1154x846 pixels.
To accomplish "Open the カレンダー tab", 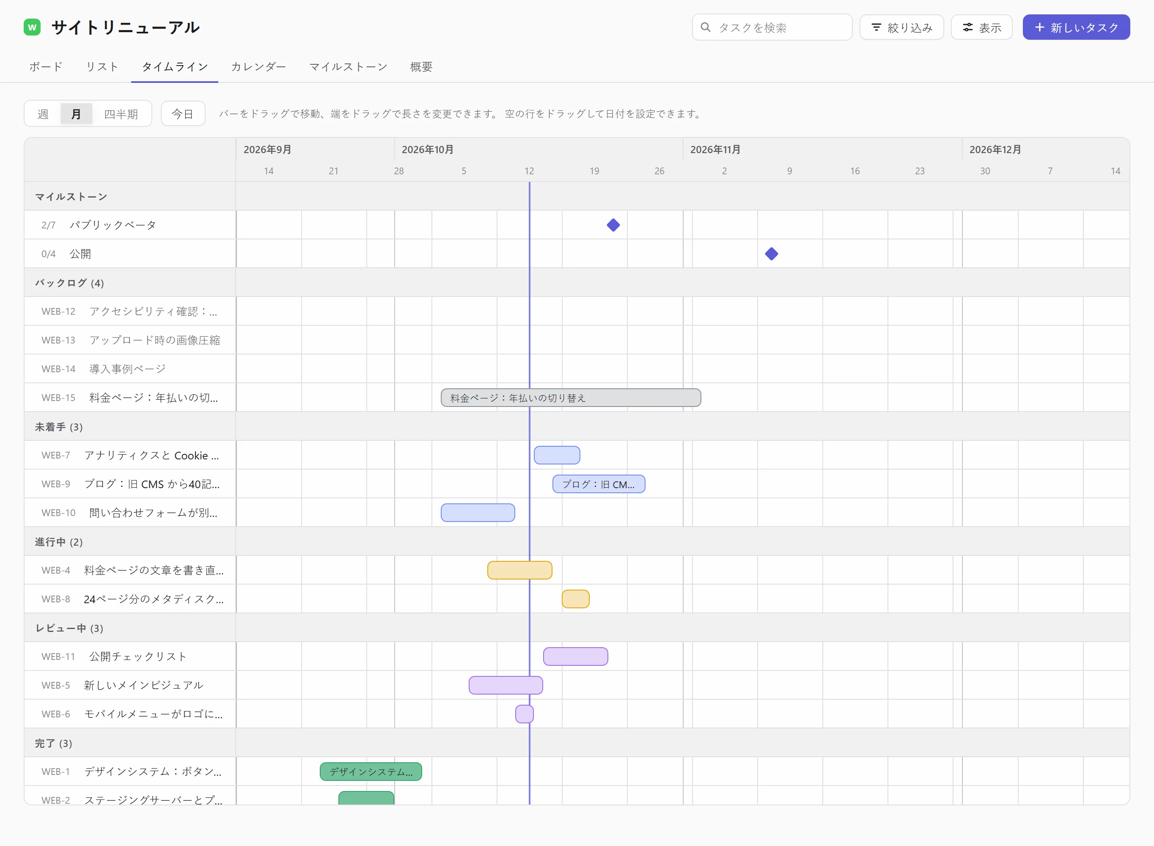I will coord(258,66).
